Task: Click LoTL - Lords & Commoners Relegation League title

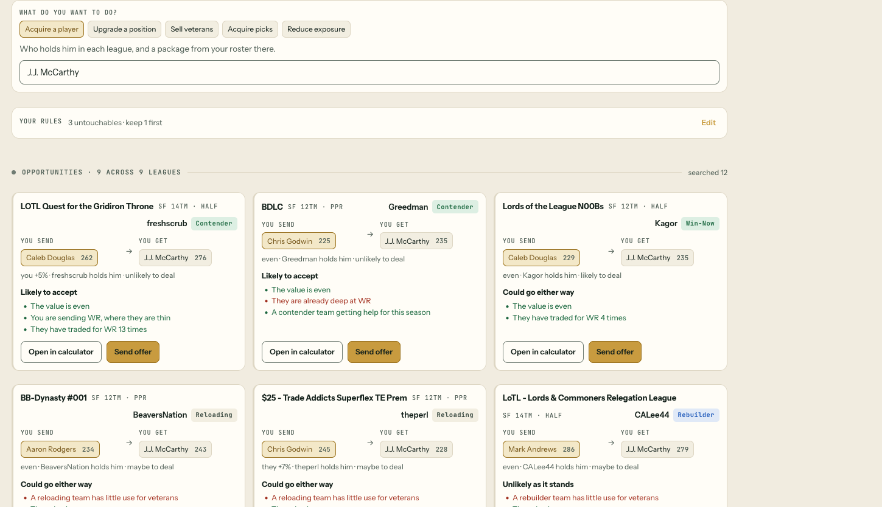Action: pos(589,398)
